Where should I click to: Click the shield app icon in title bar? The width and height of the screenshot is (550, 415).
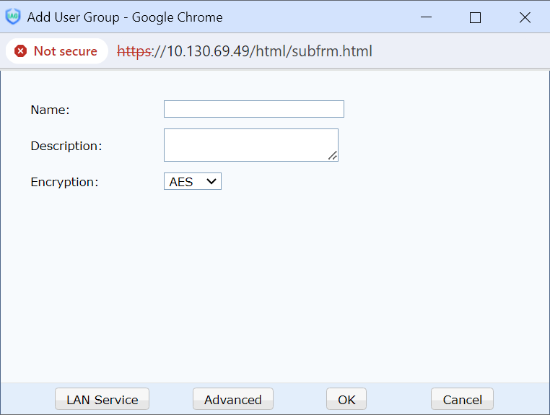coord(13,17)
